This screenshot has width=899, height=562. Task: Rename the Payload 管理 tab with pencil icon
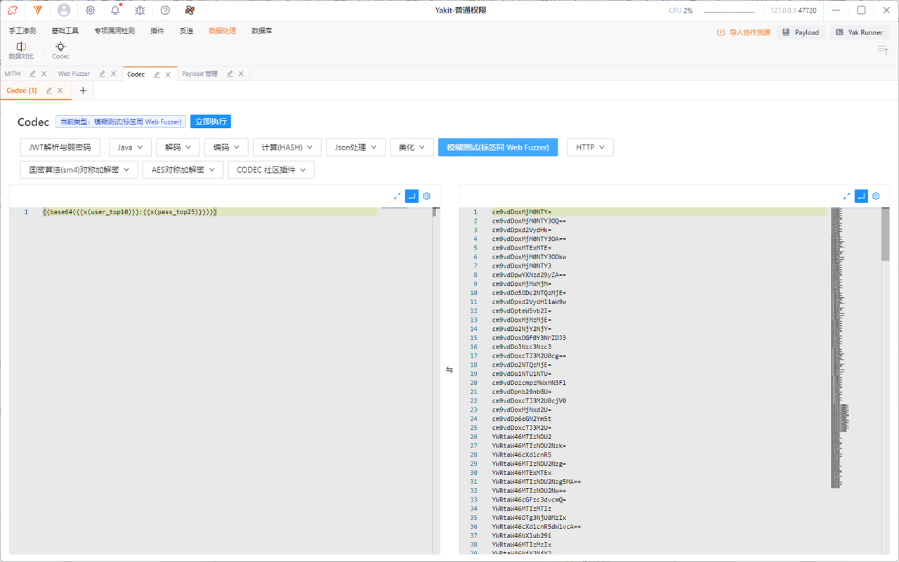(x=230, y=74)
